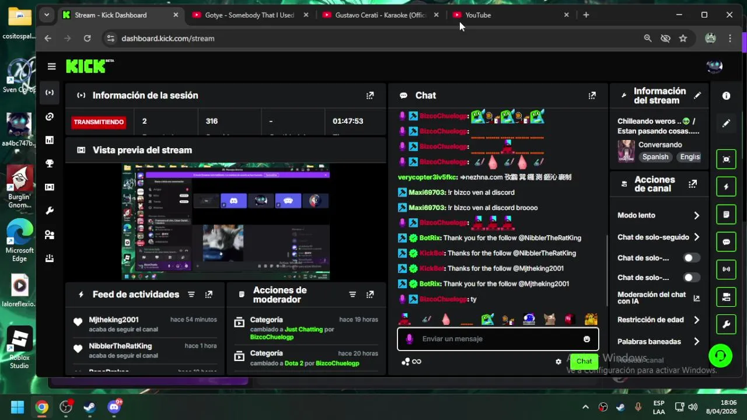Filter the Acciones de moderador list
747x420 pixels.
click(352, 295)
